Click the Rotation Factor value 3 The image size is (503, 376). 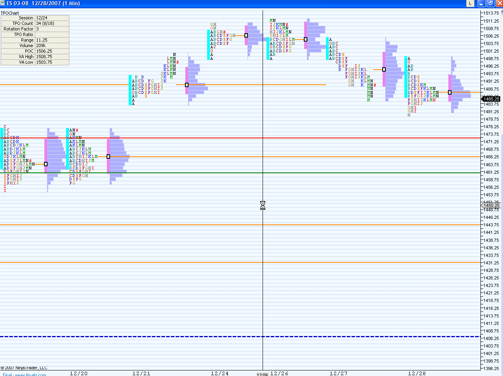click(x=52, y=29)
